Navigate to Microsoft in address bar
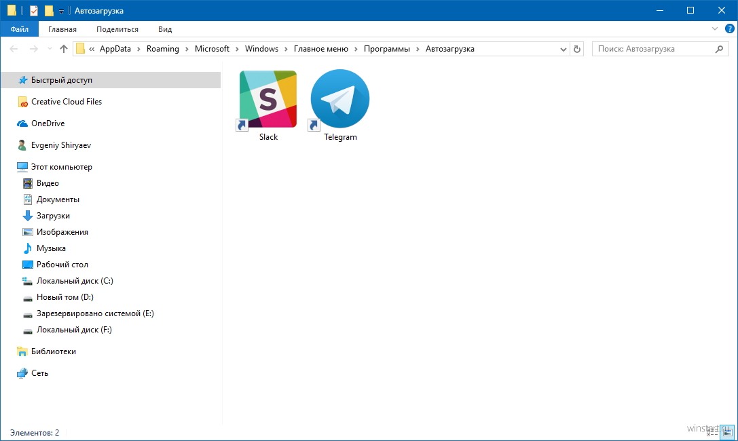Viewport: 738px width, 441px height. pyautogui.click(x=212, y=49)
